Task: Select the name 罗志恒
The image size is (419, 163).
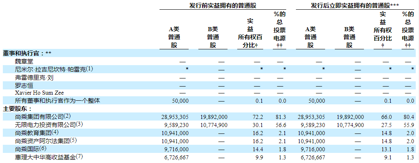Action: point(24,85)
